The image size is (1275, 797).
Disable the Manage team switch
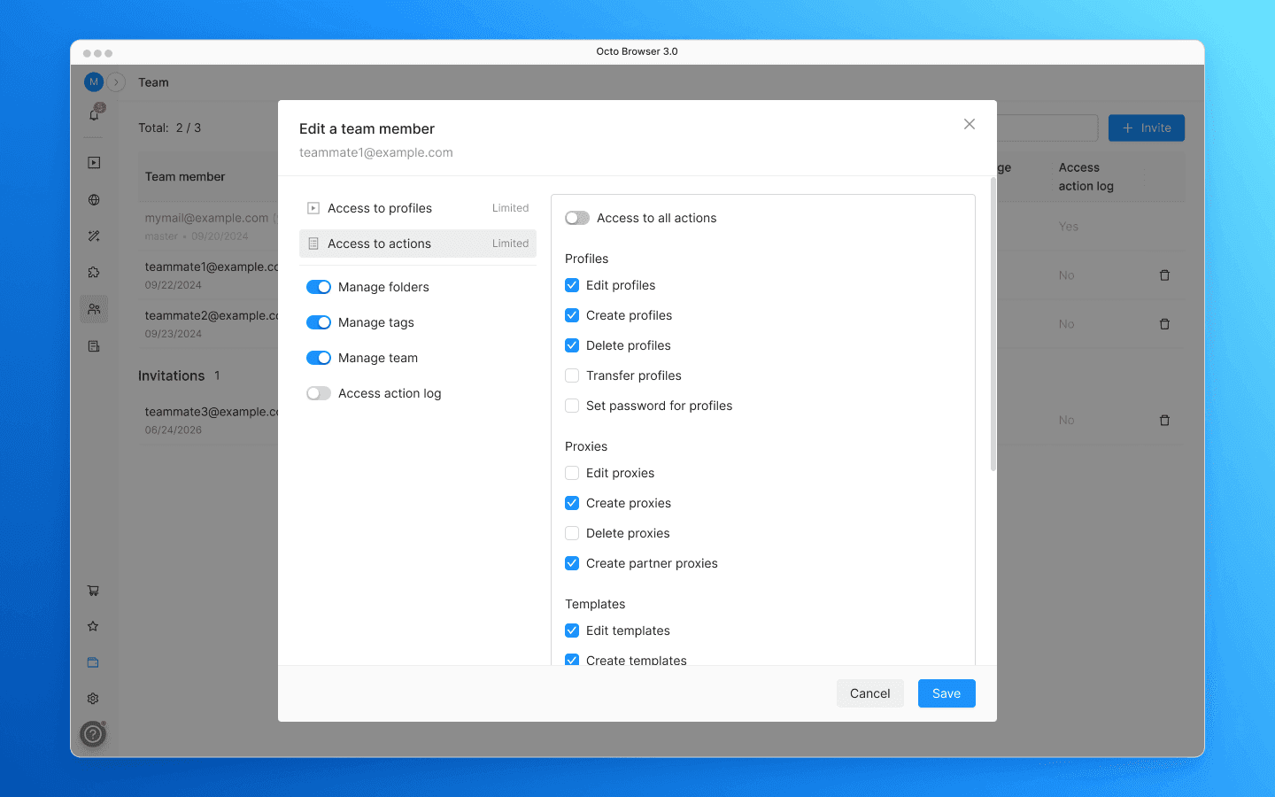click(x=319, y=358)
